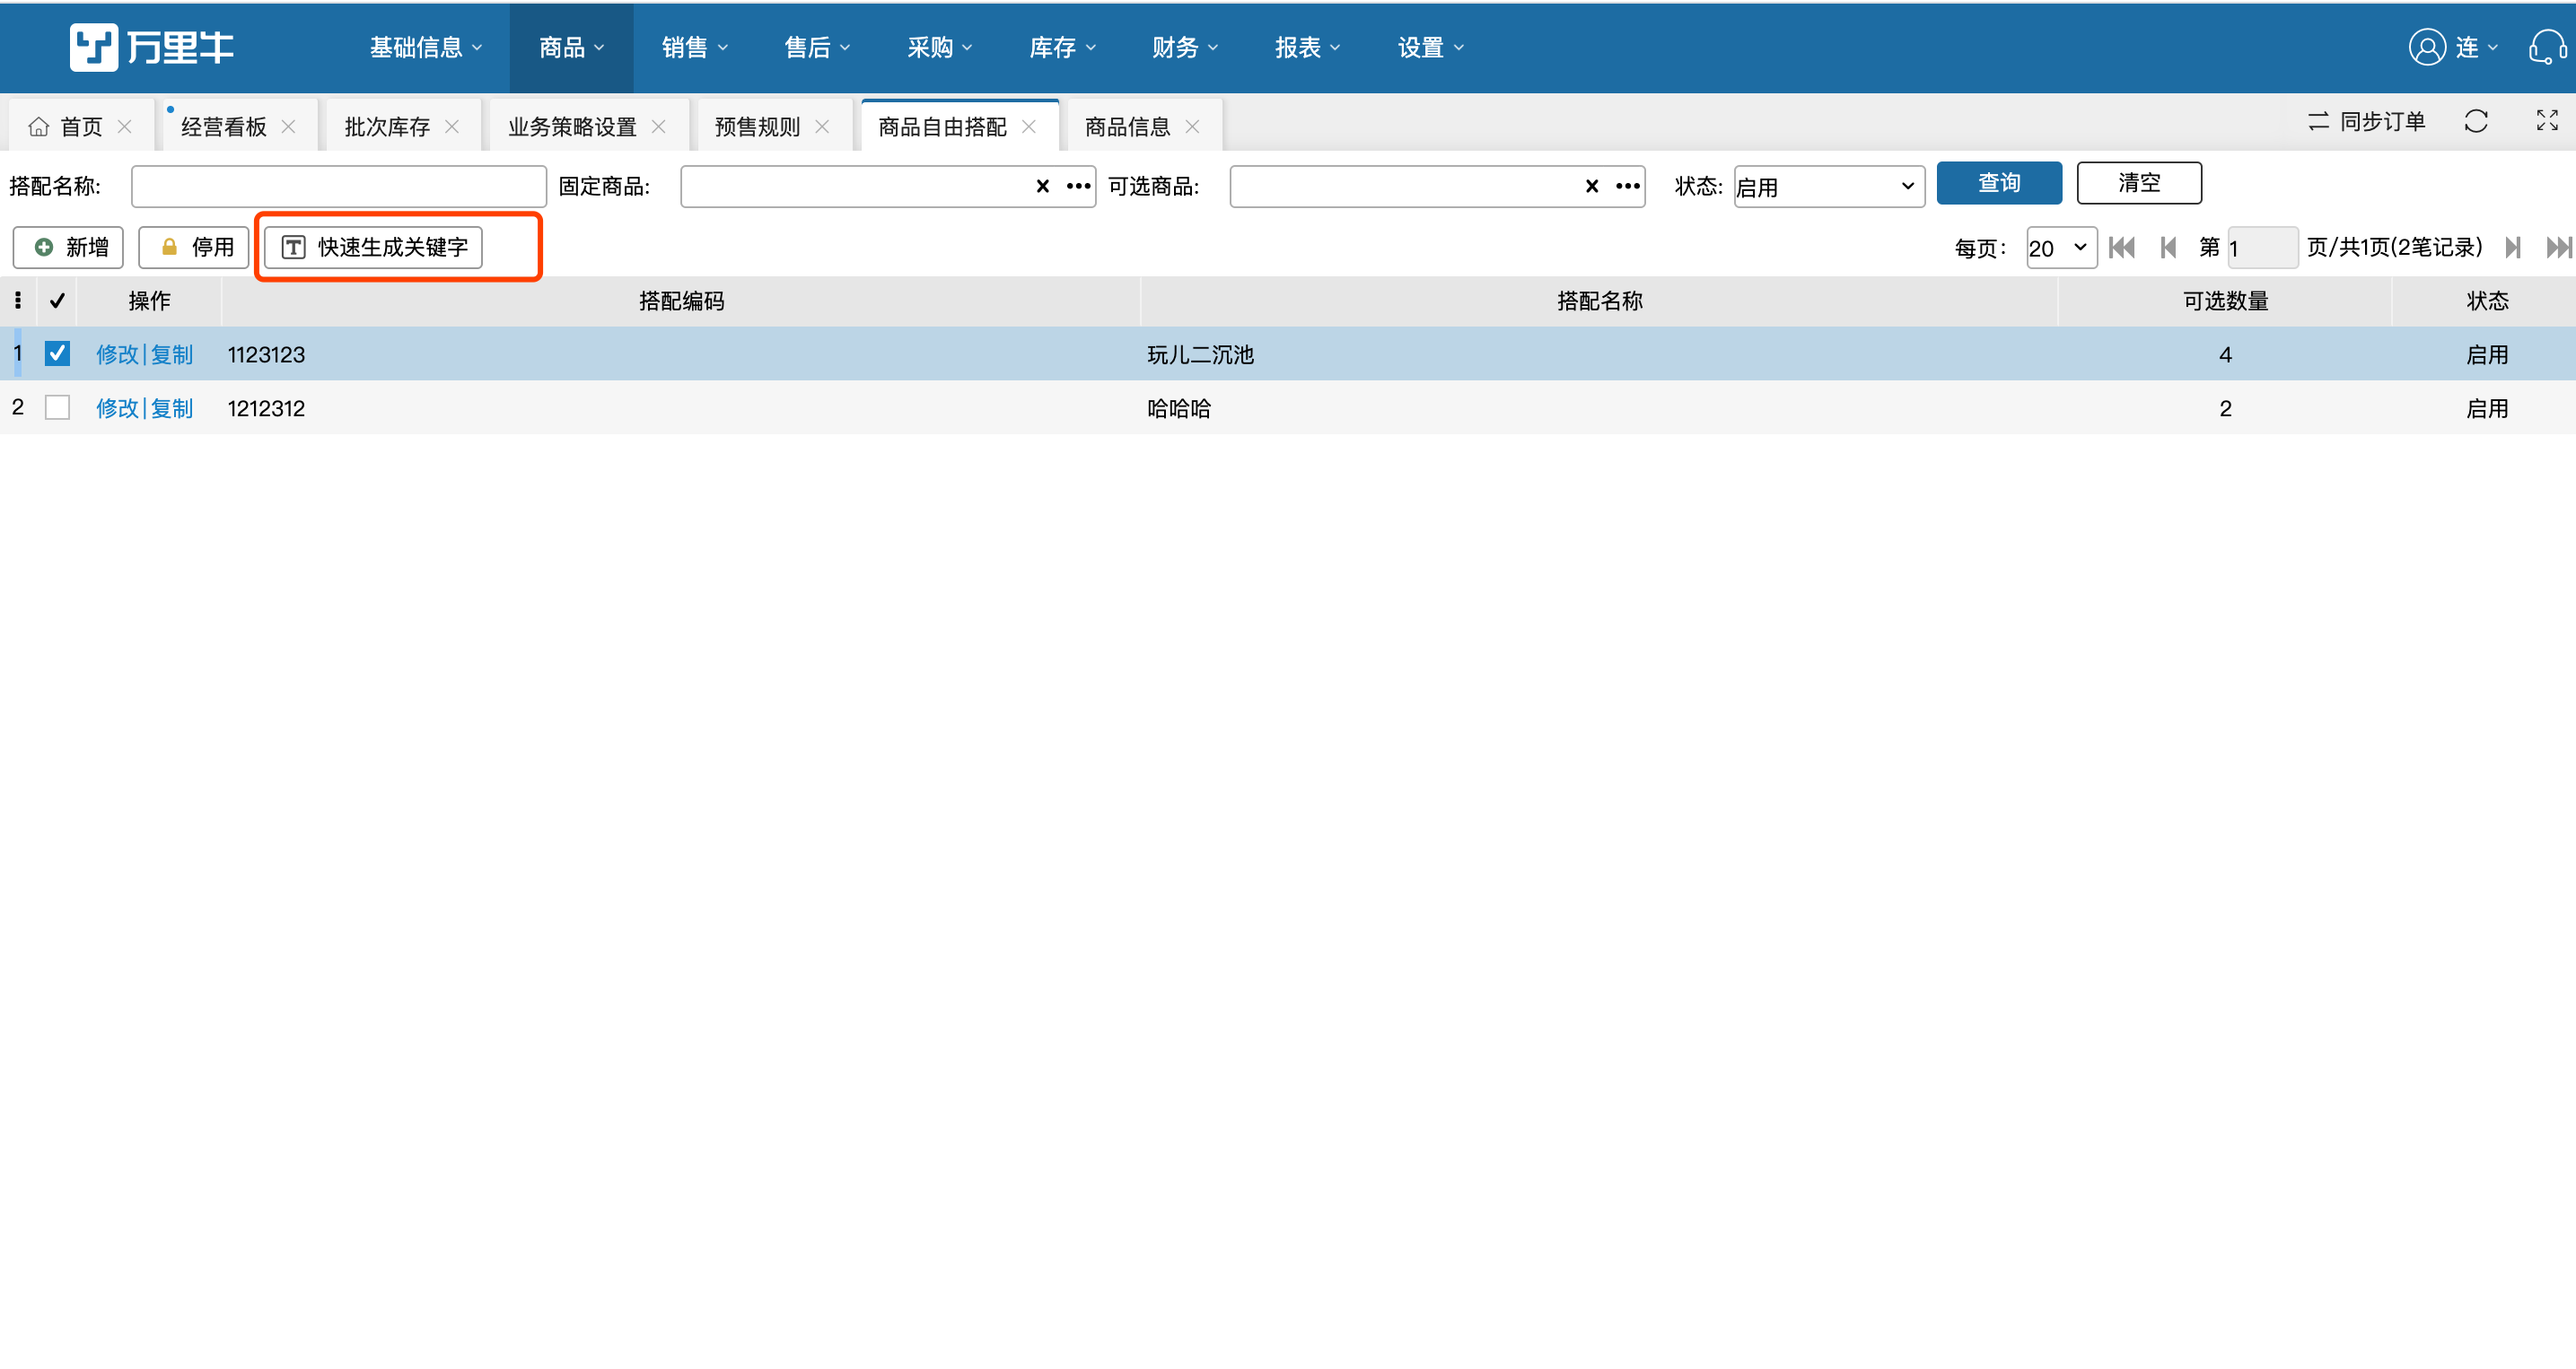Expand the 库存 menu

pyautogui.click(x=1062, y=47)
